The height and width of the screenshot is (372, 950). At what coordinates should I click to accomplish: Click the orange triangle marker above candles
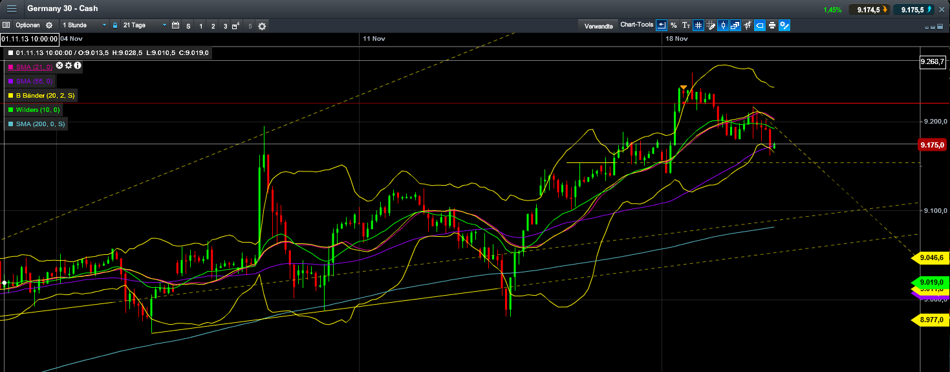683,87
